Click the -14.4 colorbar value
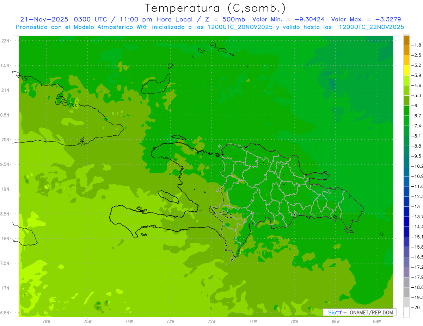Viewport: 423px width, 326px height. pos(417,226)
